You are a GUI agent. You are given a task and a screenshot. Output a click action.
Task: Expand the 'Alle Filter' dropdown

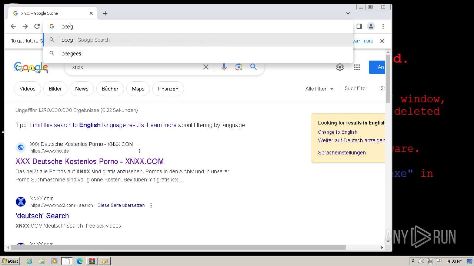point(319,89)
